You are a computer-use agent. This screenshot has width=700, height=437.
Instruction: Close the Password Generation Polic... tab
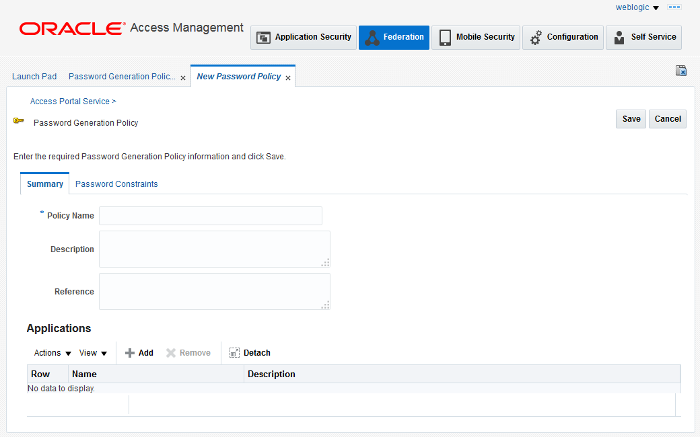pyautogui.click(x=183, y=78)
